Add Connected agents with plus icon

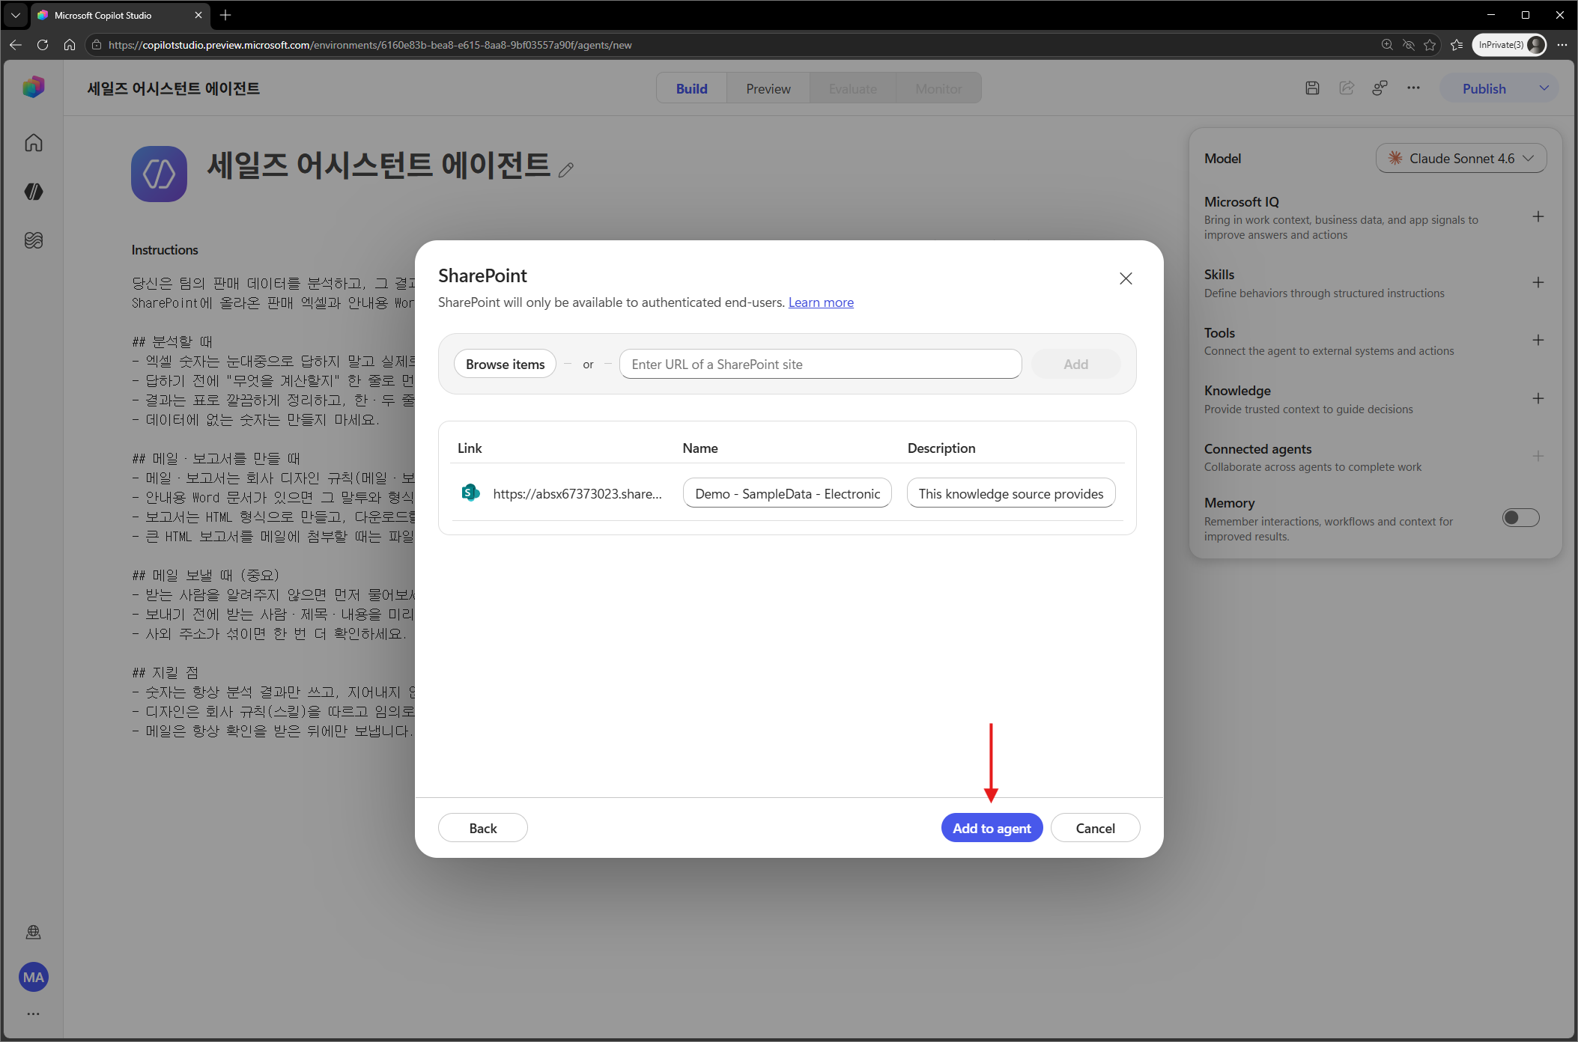[x=1538, y=456]
